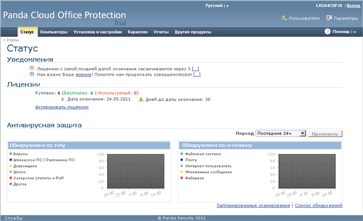Click the Дата окончания: 24.05.2011 text
This screenshot has height=221, width=363.
(x=99, y=99)
